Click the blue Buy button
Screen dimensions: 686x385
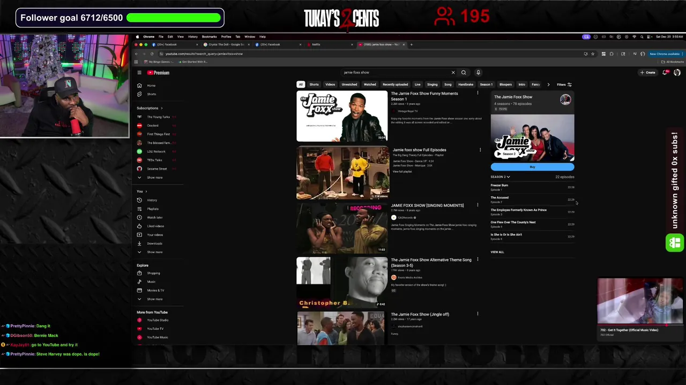(532, 167)
